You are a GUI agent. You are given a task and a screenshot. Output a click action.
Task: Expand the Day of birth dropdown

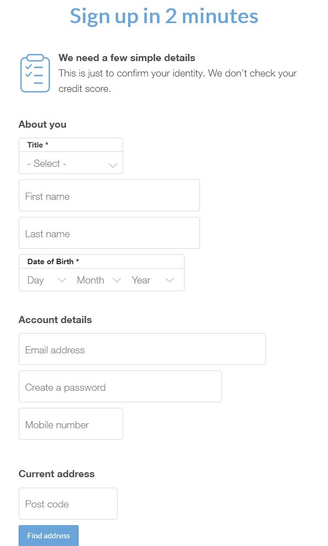pyautogui.click(x=47, y=280)
